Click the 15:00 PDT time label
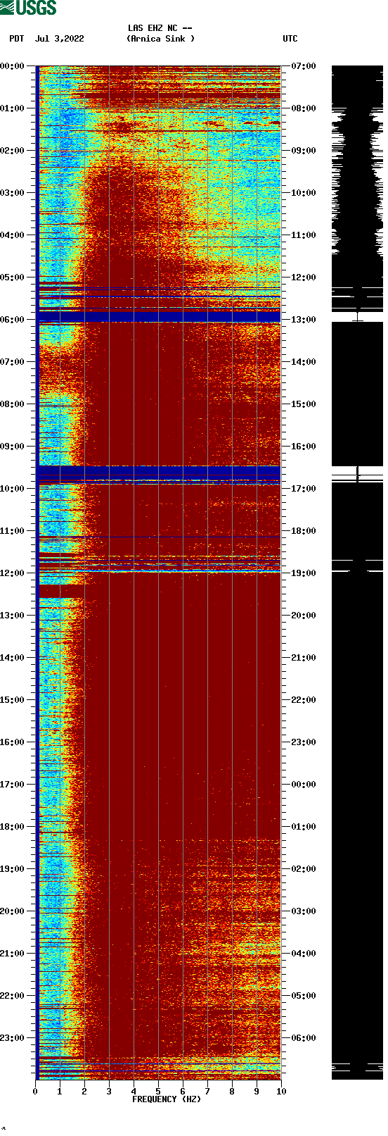 point(12,700)
